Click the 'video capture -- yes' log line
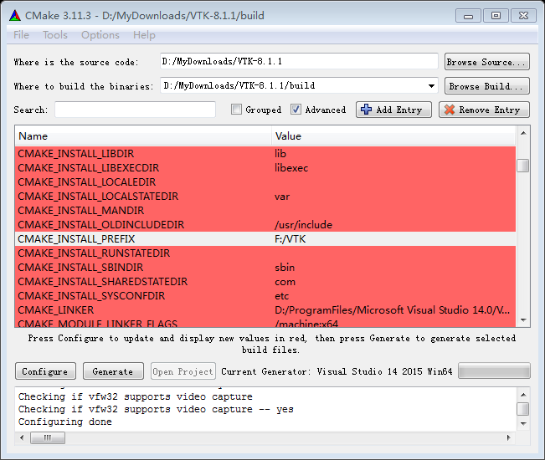This screenshot has width=545, height=460. (156, 409)
